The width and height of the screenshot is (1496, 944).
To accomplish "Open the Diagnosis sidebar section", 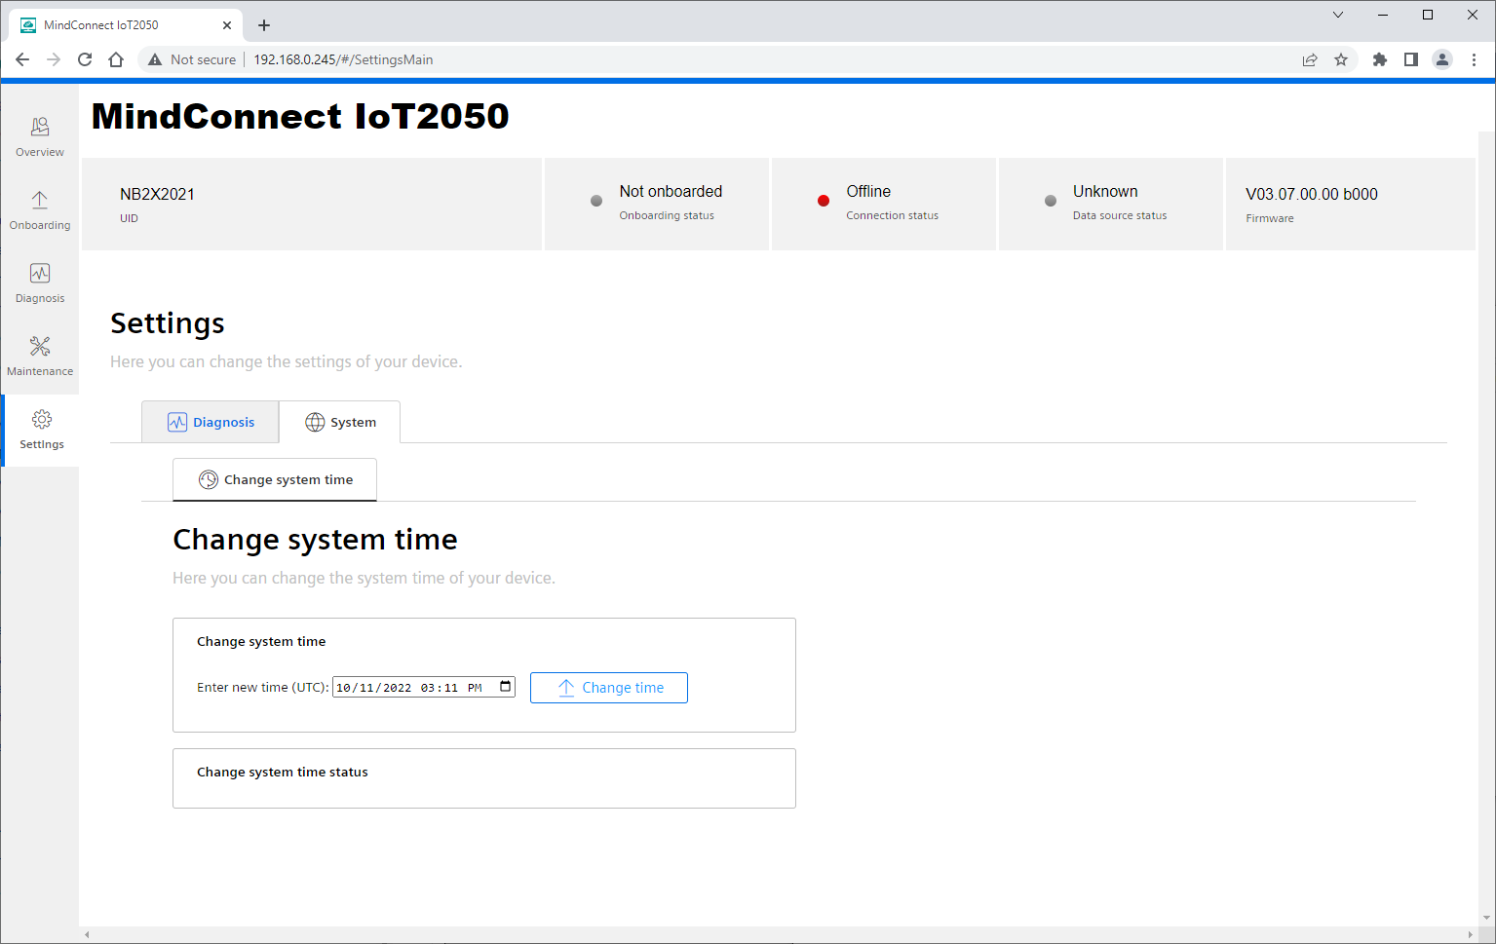I will point(40,283).
